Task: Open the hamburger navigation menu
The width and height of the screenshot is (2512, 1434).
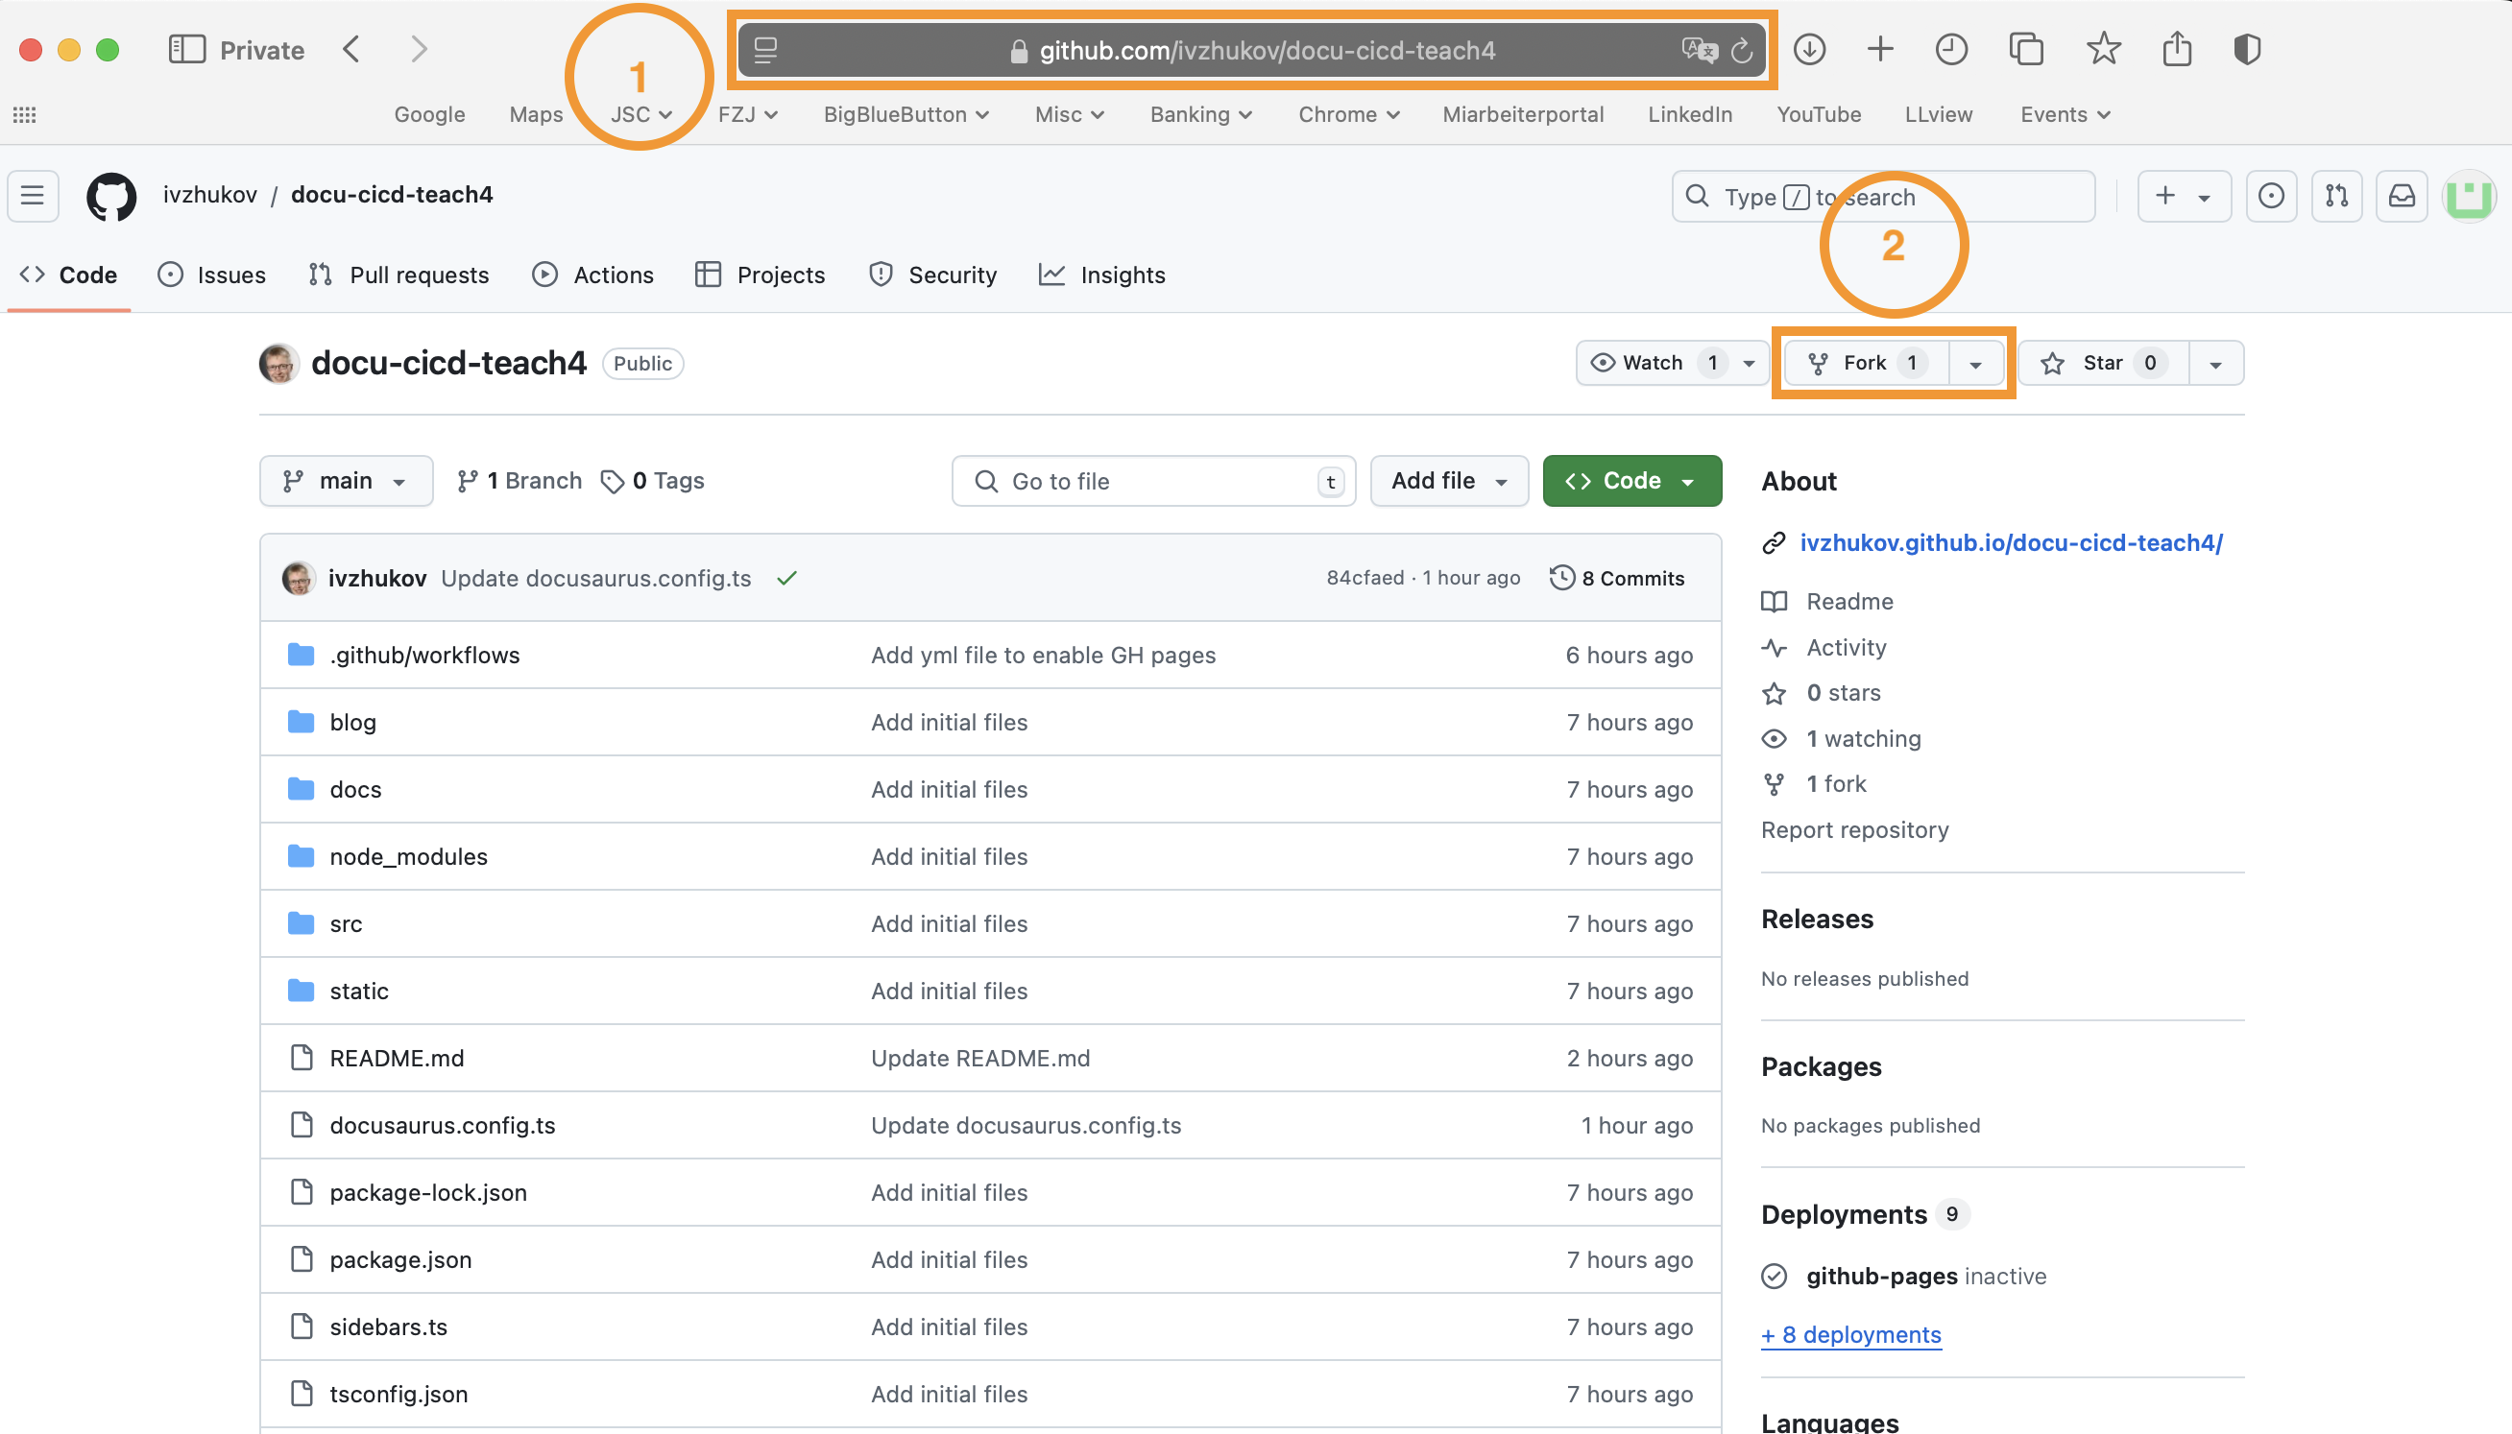Action: pyautogui.click(x=33, y=196)
